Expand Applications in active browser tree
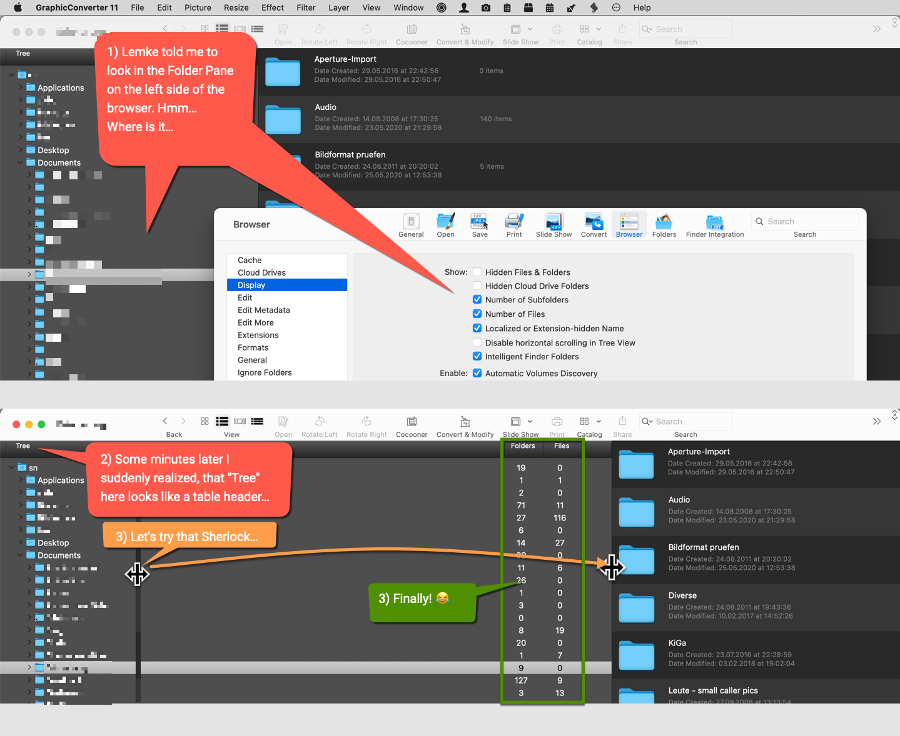The width and height of the screenshot is (900, 736). 21,480
